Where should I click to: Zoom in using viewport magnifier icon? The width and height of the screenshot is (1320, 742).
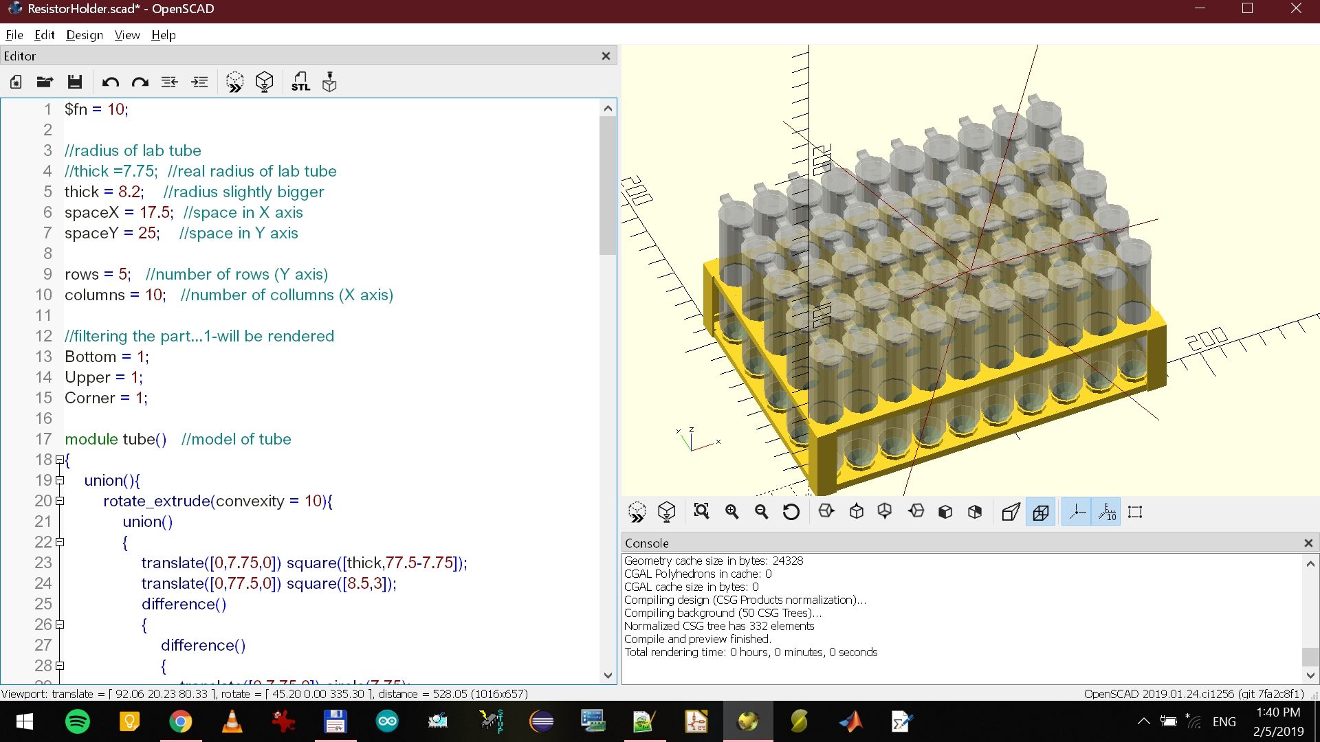[731, 512]
